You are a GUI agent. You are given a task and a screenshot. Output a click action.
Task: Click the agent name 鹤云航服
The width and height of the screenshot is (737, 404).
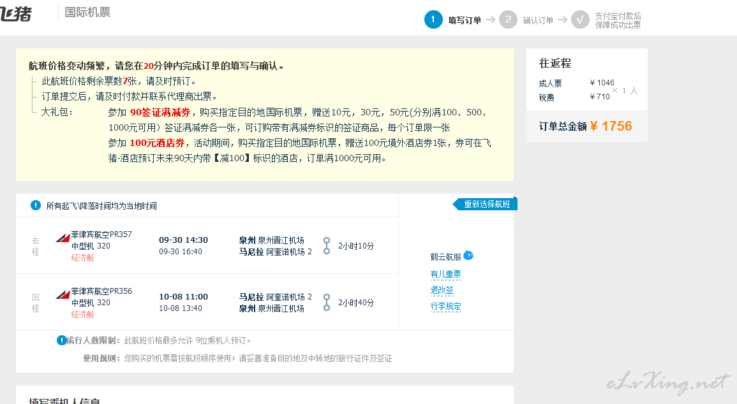point(445,257)
